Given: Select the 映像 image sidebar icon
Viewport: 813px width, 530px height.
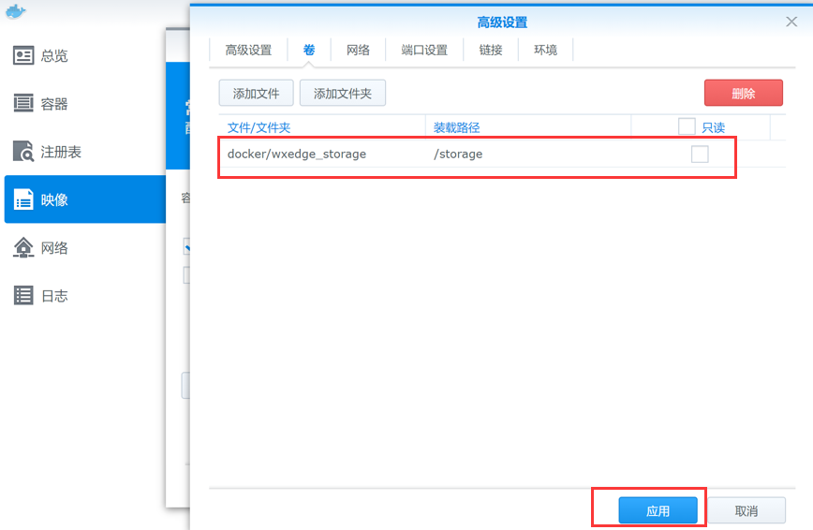Looking at the screenshot, I should (x=23, y=199).
